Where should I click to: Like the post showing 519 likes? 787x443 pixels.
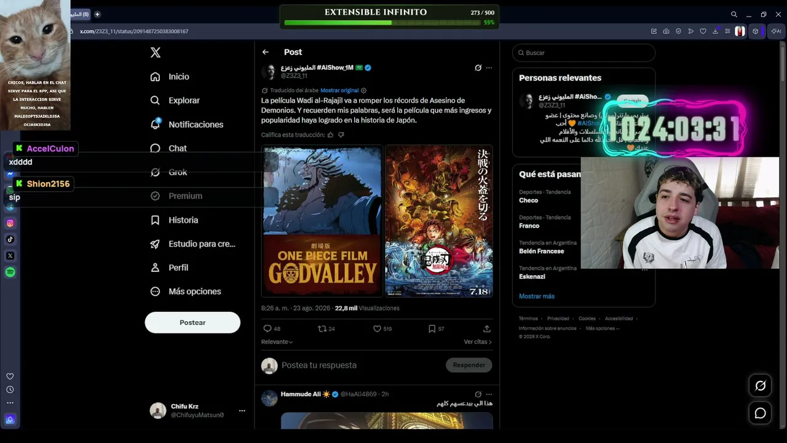[x=377, y=329]
